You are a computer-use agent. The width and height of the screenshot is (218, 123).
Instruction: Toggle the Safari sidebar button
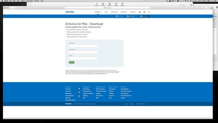click(16, 8)
